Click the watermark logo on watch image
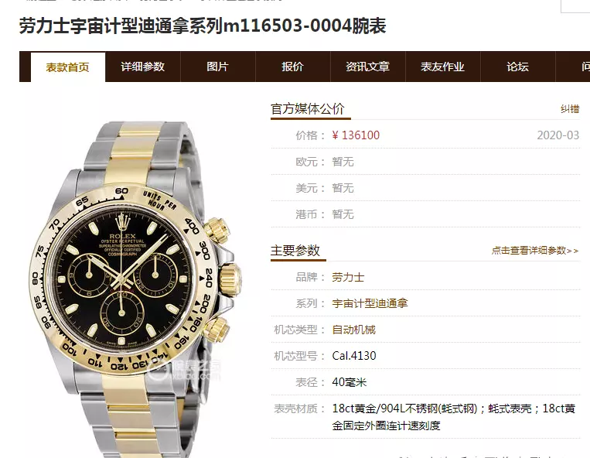Screen dimensions: 590x458 [183, 369]
